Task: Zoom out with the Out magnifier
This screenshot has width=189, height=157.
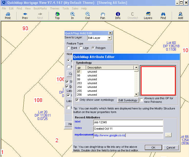Action: click(88, 16)
